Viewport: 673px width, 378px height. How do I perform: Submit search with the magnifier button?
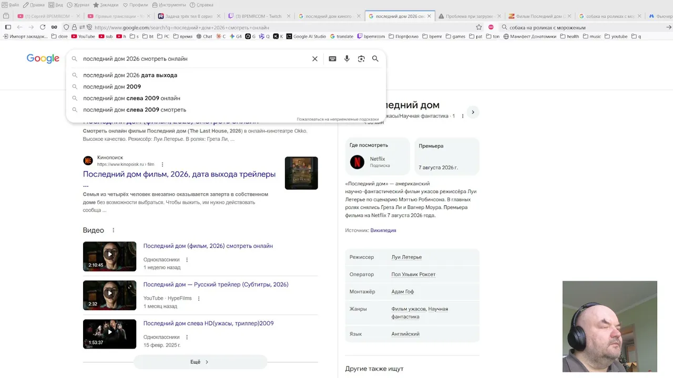click(375, 59)
